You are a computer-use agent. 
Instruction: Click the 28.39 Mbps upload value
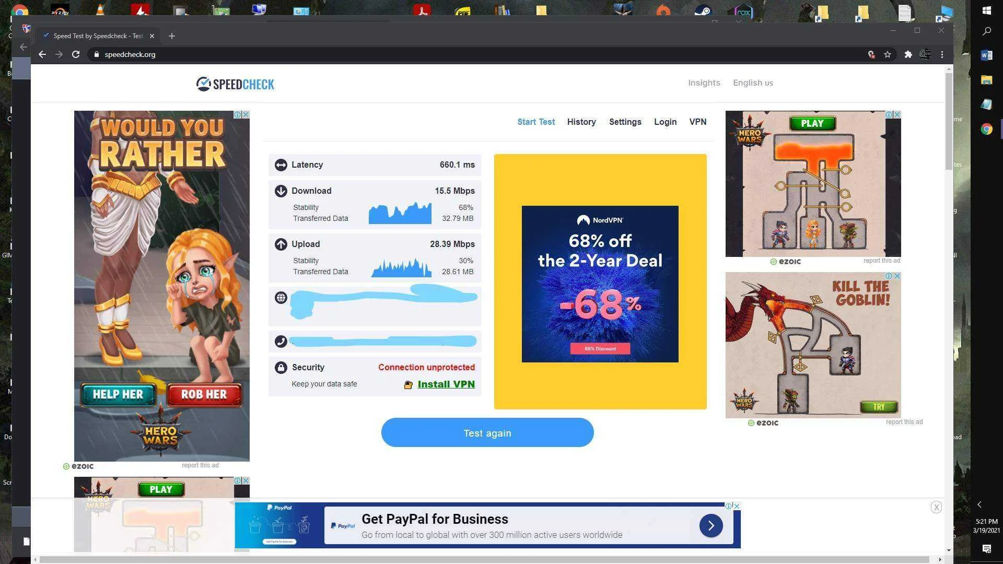[452, 244]
